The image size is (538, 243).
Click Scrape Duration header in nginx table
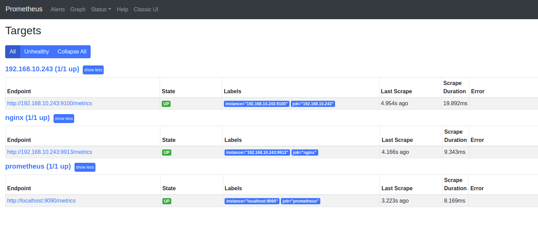click(456, 136)
